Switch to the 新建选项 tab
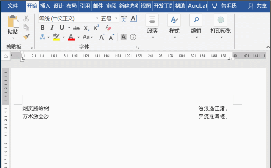271x168 pixels. coord(129,6)
